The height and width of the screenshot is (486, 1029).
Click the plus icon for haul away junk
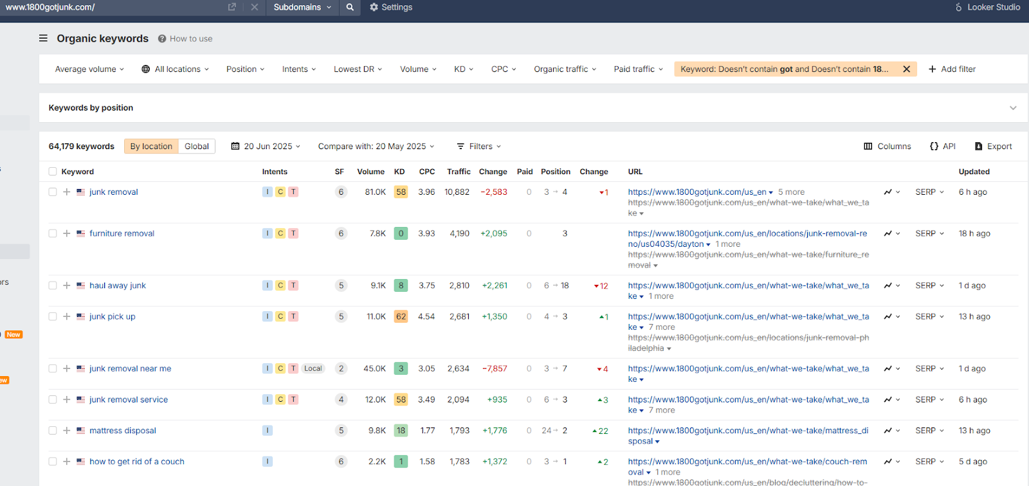tap(67, 285)
